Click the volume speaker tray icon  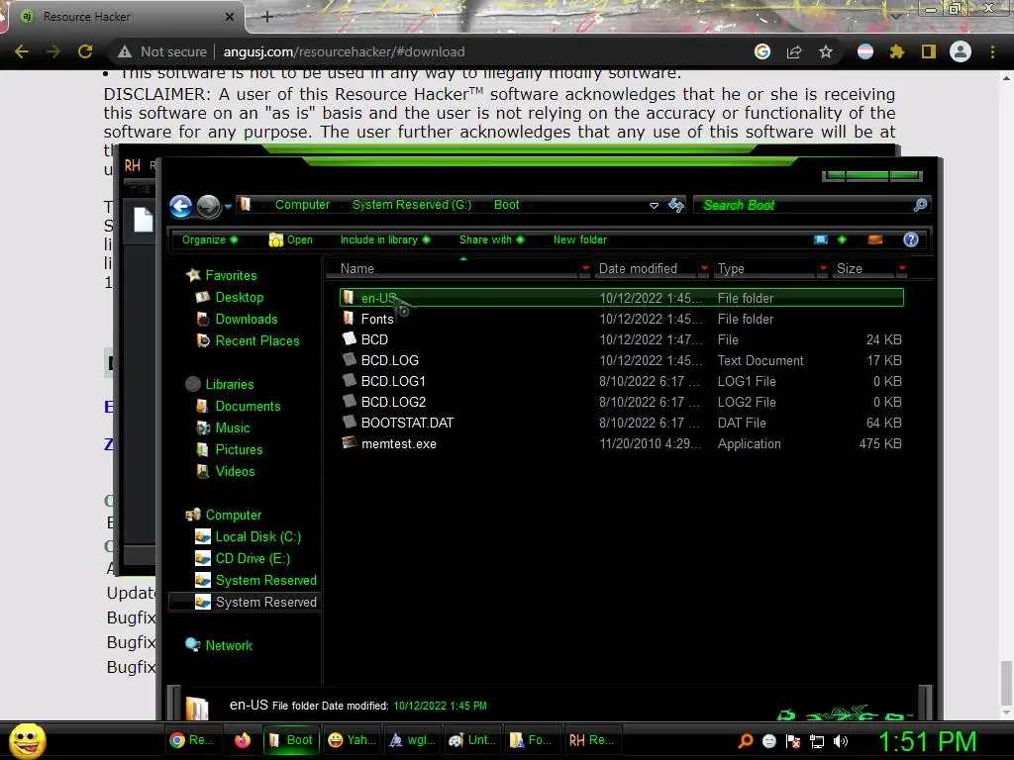[x=841, y=741]
